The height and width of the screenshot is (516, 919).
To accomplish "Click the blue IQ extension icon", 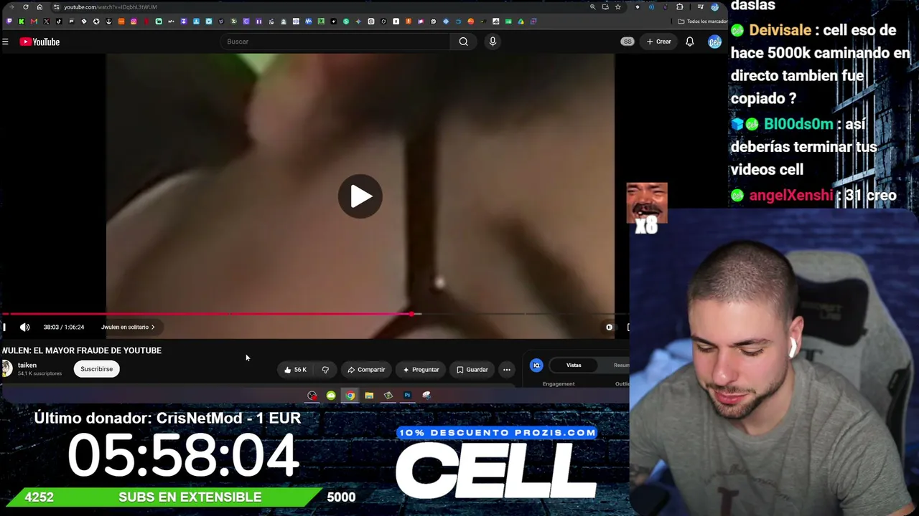I will (536, 365).
